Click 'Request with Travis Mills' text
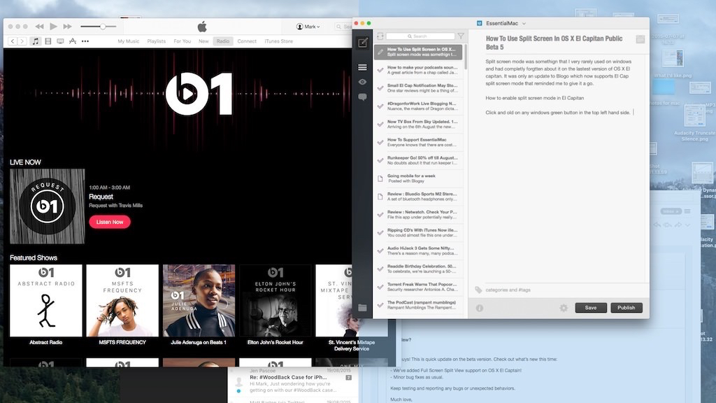 click(115, 206)
